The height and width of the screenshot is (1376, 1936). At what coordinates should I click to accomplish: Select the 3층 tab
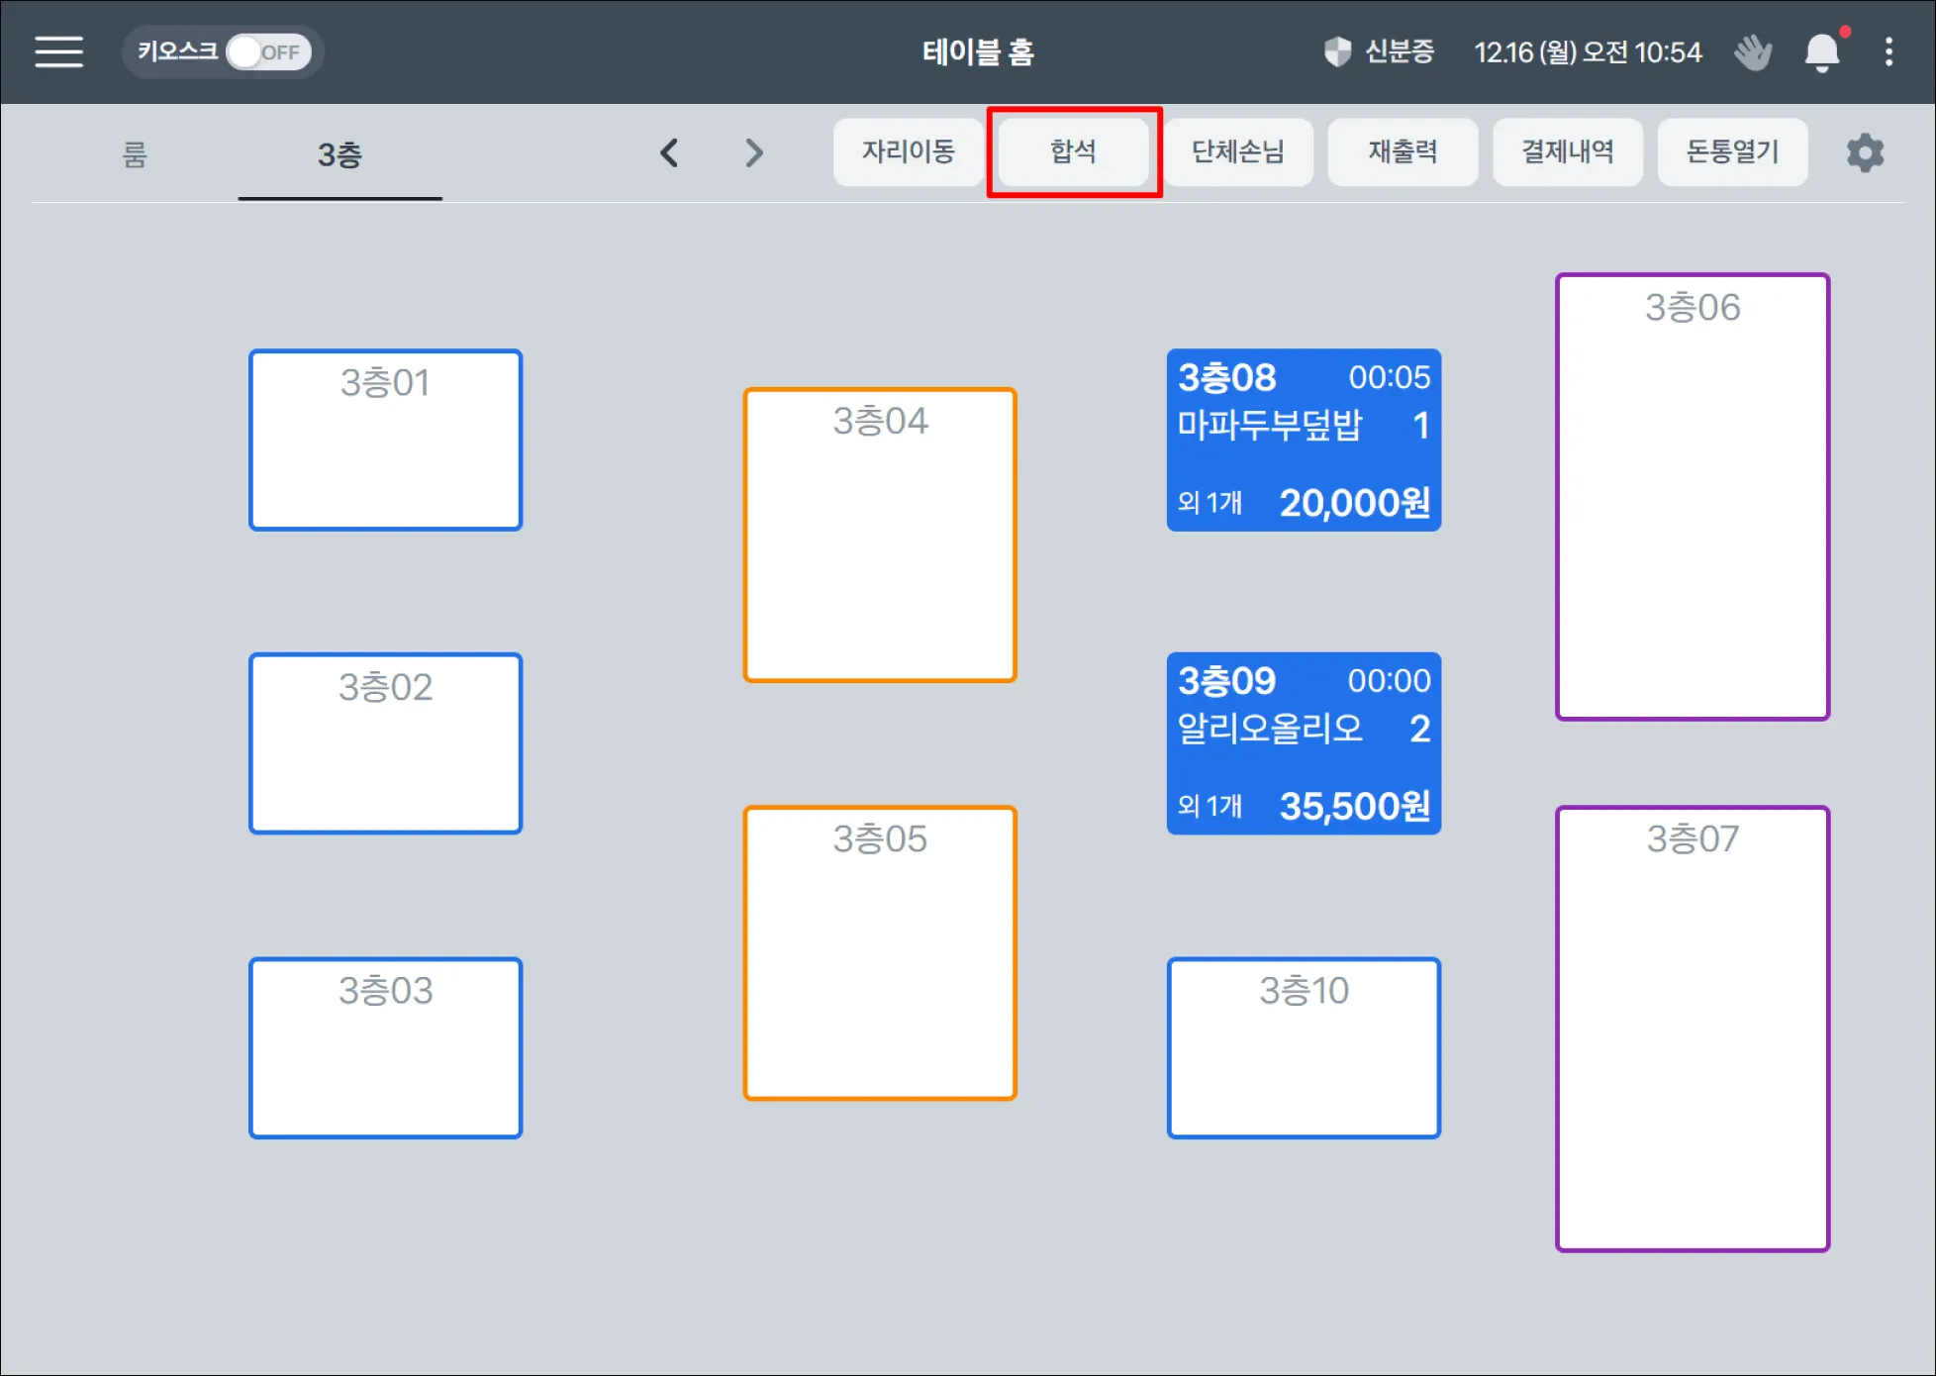pyautogui.click(x=339, y=154)
